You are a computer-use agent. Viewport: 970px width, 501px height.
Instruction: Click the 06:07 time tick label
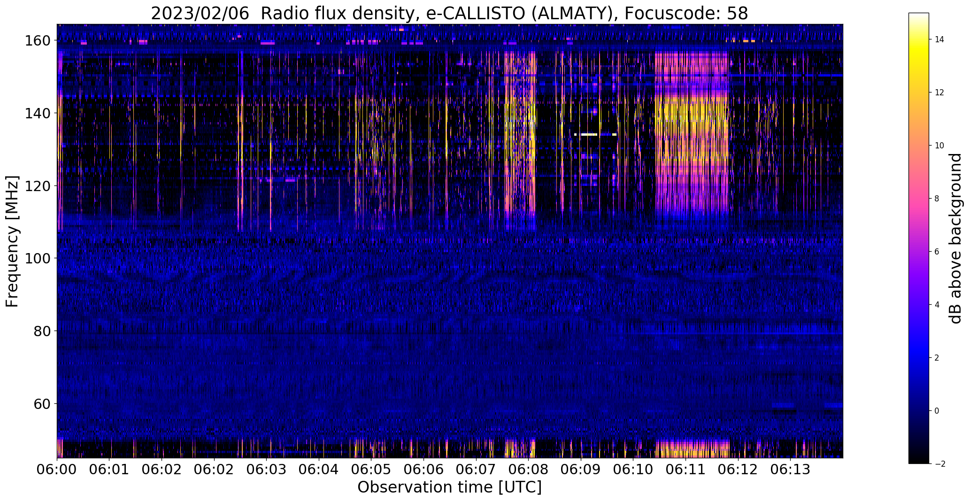pyautogui.click(x=476, y=469)
